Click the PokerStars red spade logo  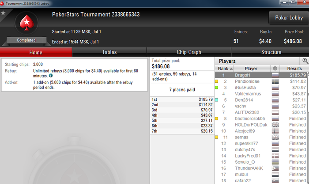pyautogui.click(x=26, y=23)
